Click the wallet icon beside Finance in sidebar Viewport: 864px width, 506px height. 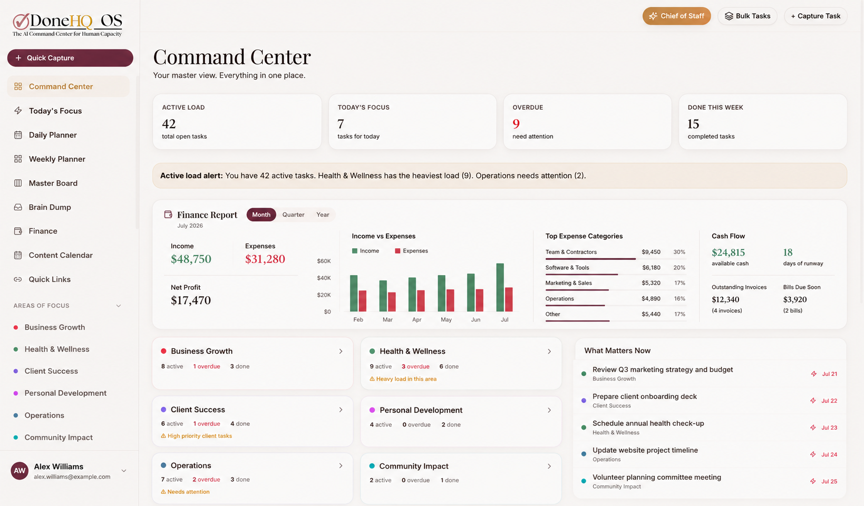click(18, 231)
